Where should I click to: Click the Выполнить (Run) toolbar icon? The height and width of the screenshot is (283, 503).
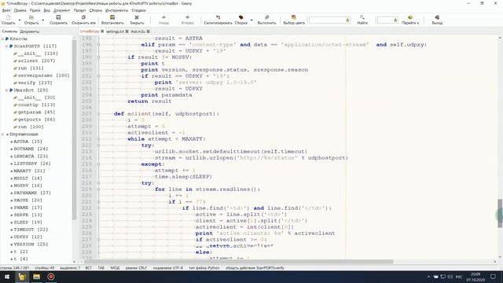click(266, 17)
